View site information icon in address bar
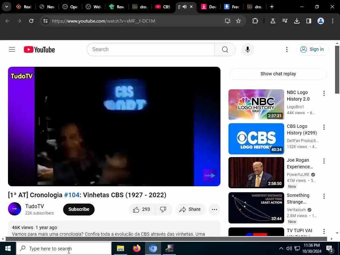The height and width of the screenshot is (255, 340). [x=45, y=21]
